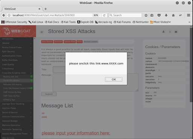Viewport: 193px width, 139px height.
Task: Open Offensive Security bookmark
Action: tap(14, 22)
